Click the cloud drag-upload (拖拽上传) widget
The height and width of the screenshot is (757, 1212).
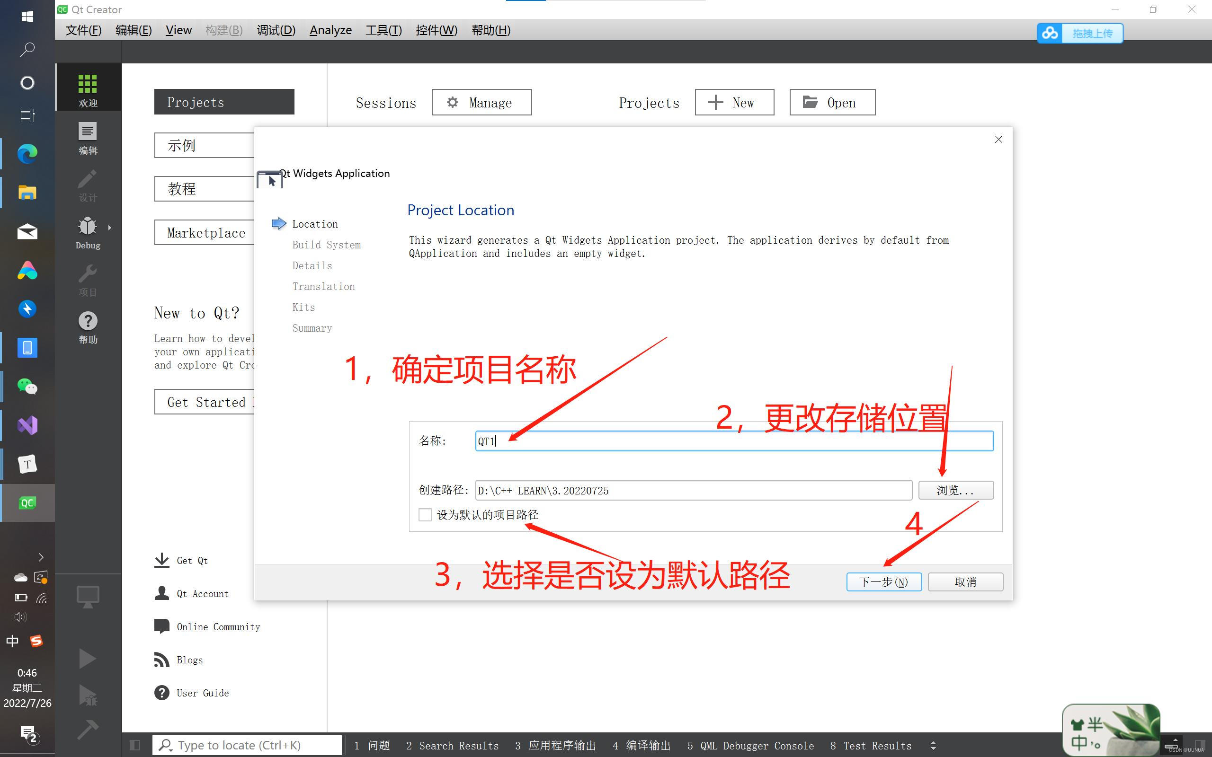click(1080, 33)
